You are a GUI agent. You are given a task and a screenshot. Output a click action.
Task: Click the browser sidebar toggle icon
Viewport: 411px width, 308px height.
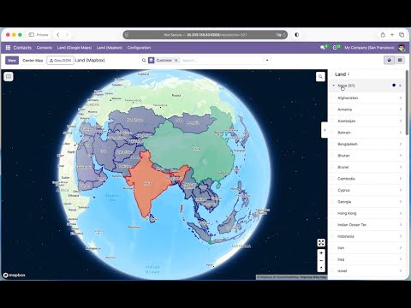click(32, 35)
